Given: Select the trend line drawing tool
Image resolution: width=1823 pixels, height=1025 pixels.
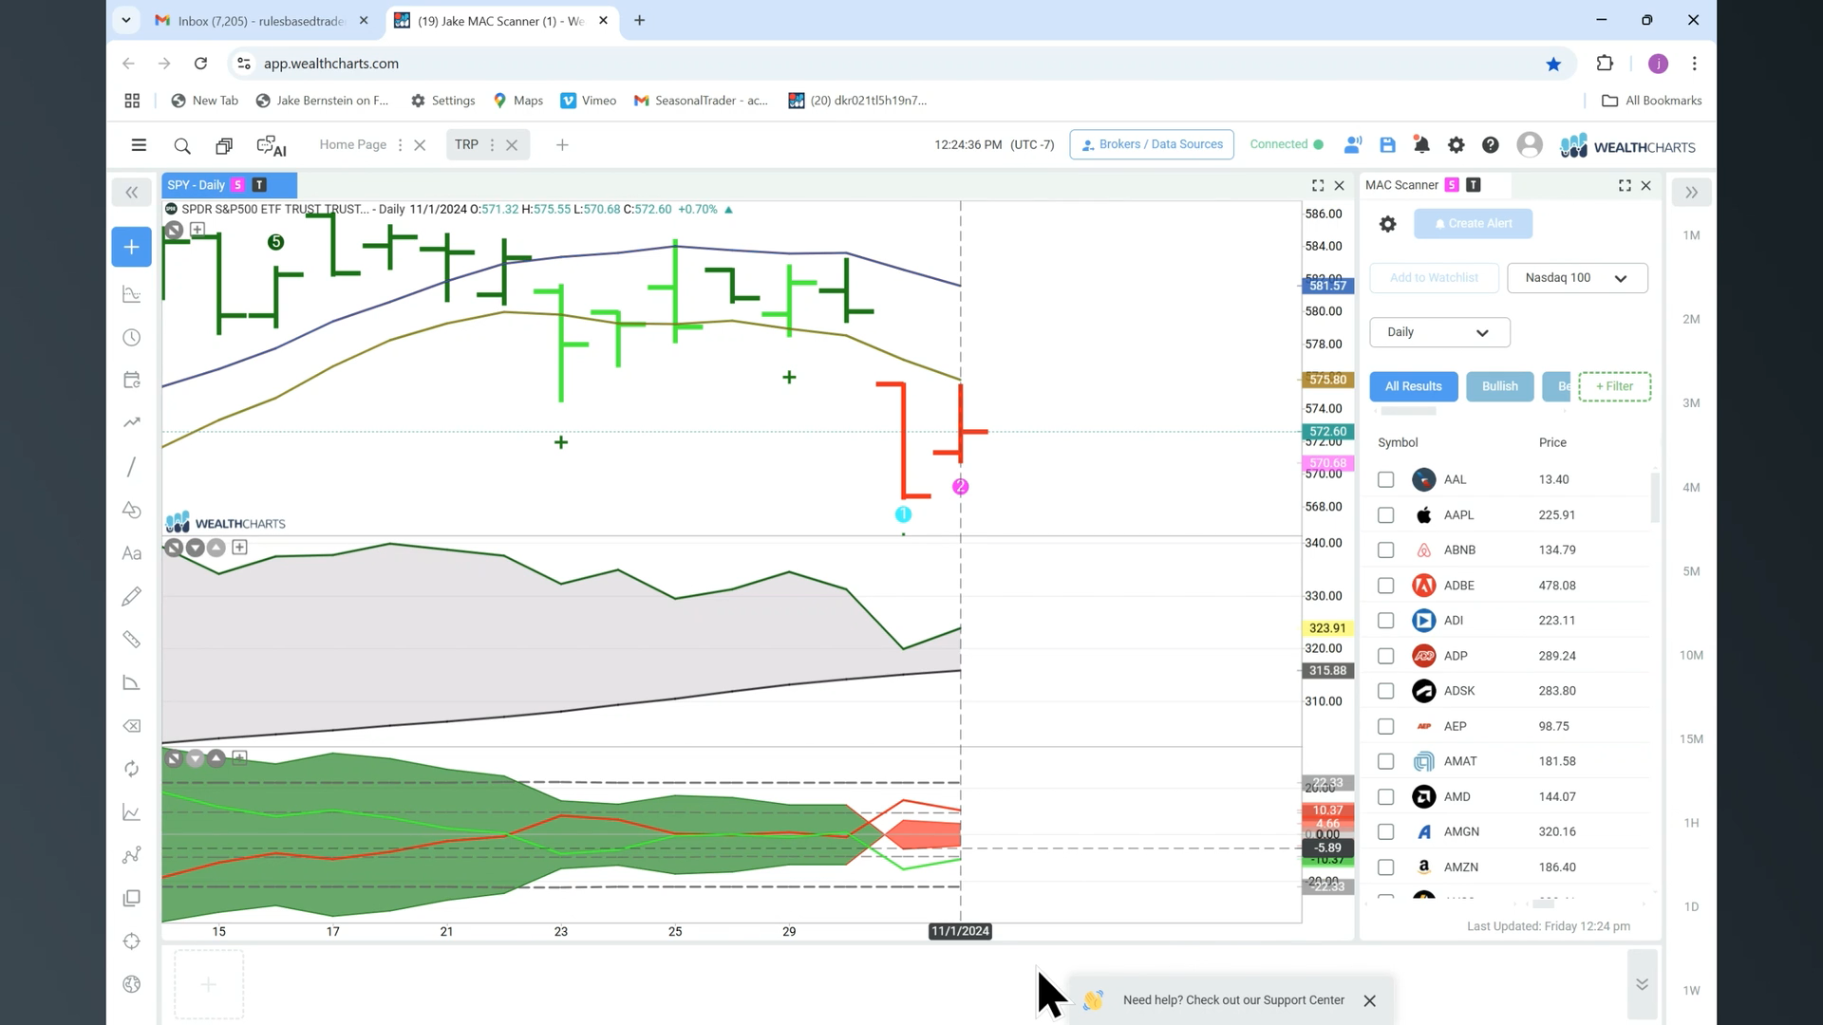Looking at the screenshot, I should click(132, 467).
